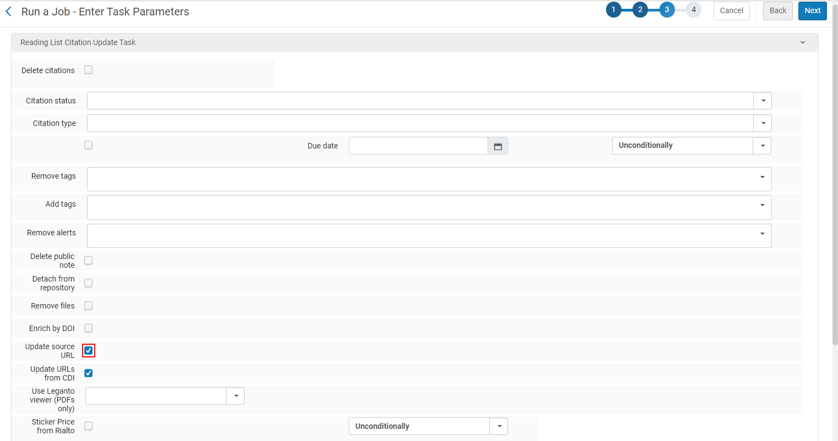Click the Citation type input field

[x=420, y=123]
